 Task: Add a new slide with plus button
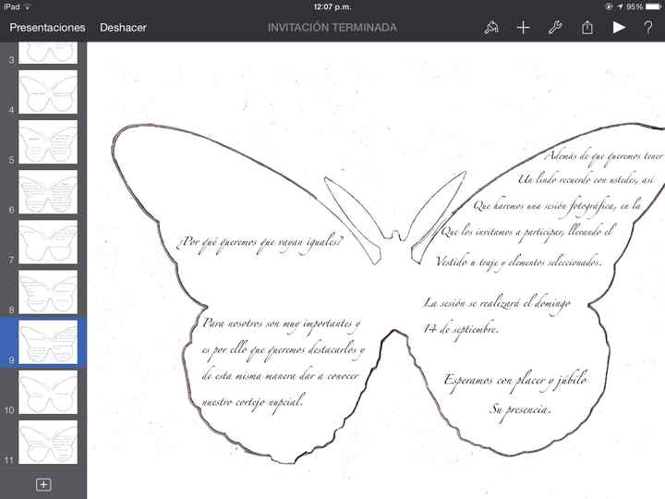(43, 484)
